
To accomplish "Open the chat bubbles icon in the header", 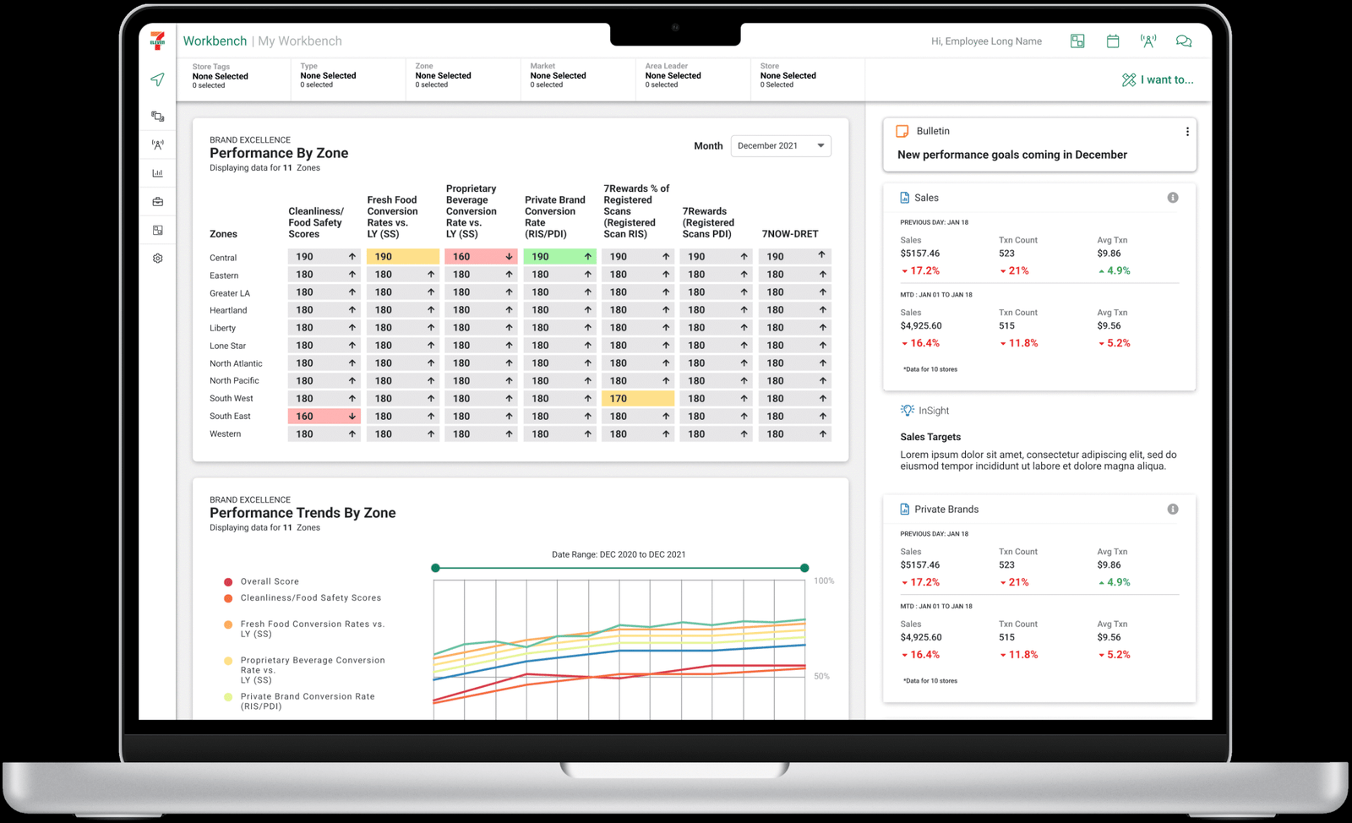I will click(1184, 41).
